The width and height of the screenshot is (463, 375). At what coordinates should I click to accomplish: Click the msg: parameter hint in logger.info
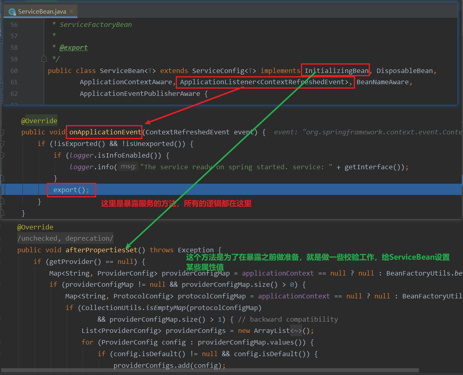[128, 166]
